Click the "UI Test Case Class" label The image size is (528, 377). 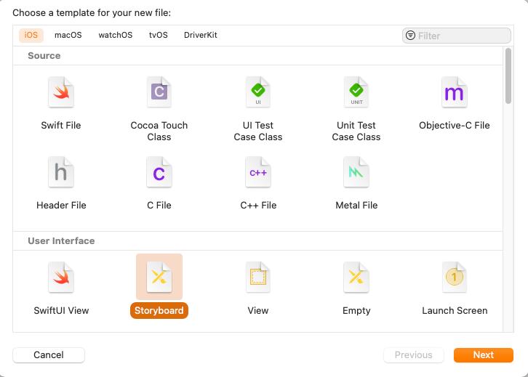(x=258, y=131)
